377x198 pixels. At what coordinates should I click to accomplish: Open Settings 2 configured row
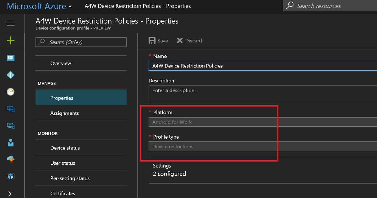pyautogui.click(x=263, y=170)
